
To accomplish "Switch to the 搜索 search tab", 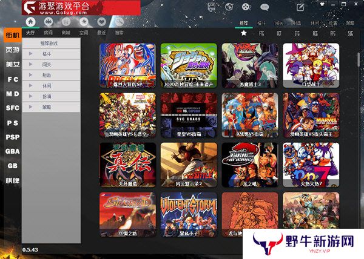I will pos(120,33).
